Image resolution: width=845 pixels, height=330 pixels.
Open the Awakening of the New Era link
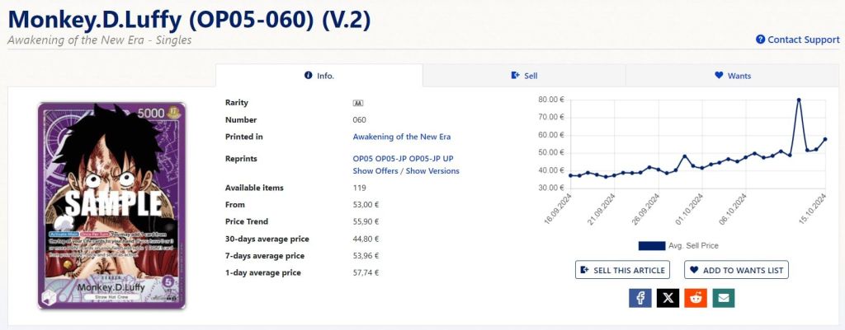click(x=401, y=137)
